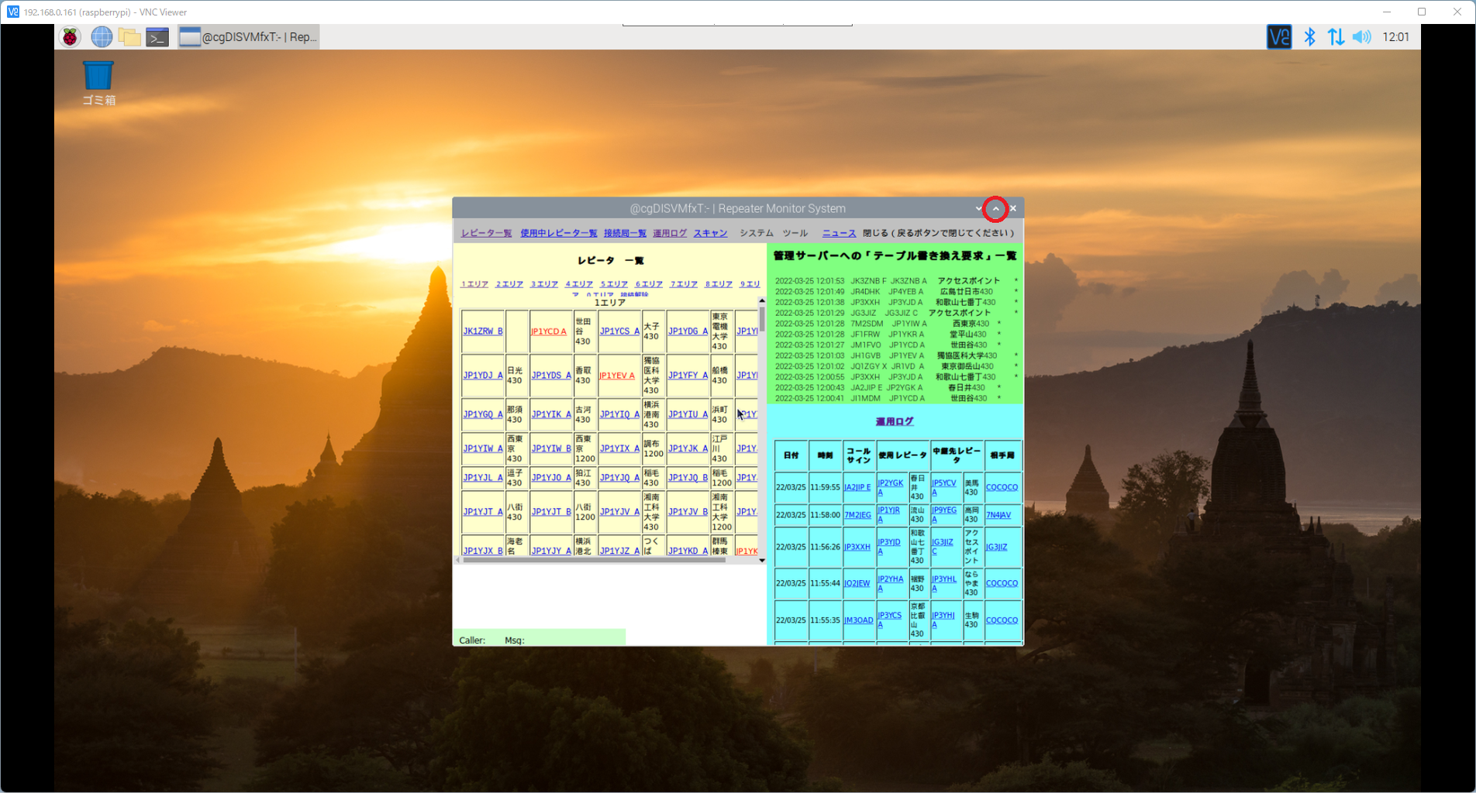Open the システム menu
The width and height of the screenshot is (1476, 793).
click(x=757, y=233)
